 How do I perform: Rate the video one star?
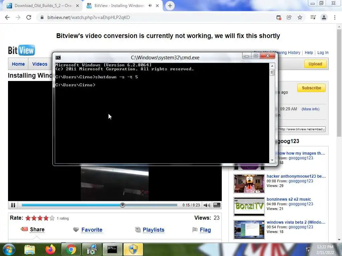coord(28,218)
